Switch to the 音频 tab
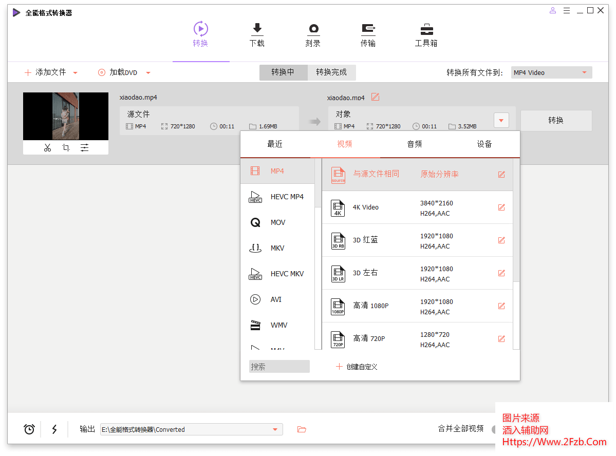Screen dimensions: 616x456 (x=414, y=144)
